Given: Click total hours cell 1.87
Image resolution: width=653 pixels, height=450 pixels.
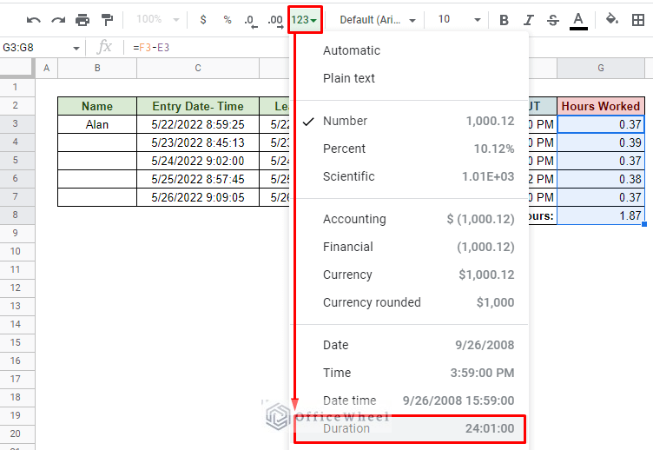Looking at the screenshot, I should coord(601,215).
